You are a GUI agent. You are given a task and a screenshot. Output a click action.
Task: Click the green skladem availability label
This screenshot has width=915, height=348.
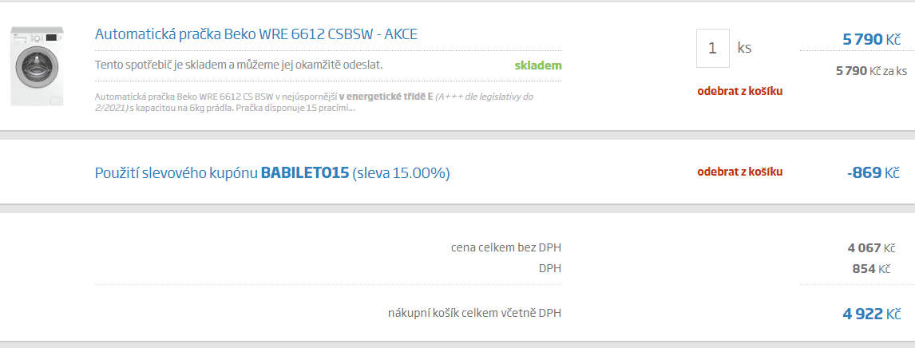(538, 65)
